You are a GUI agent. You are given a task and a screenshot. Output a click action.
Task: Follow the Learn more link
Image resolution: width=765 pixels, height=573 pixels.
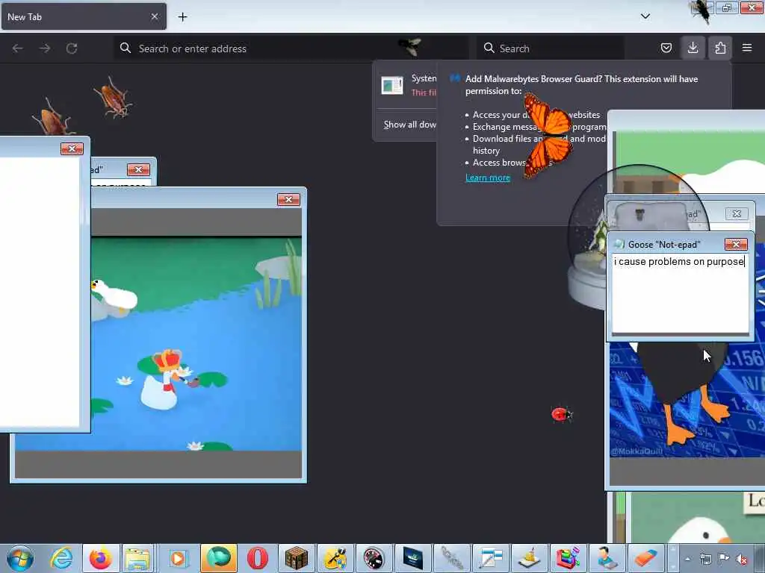(x=488, y=178)
